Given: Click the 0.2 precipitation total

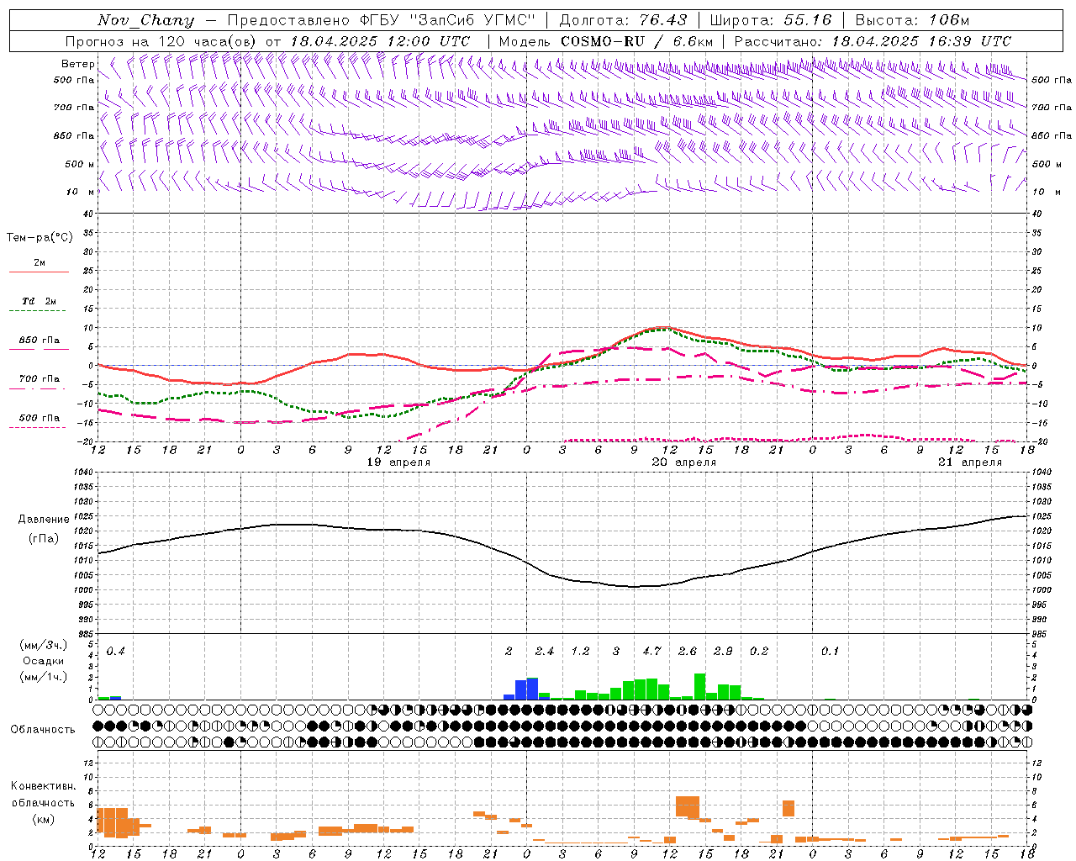Looking at the screenshot, I should click(759, 652).
